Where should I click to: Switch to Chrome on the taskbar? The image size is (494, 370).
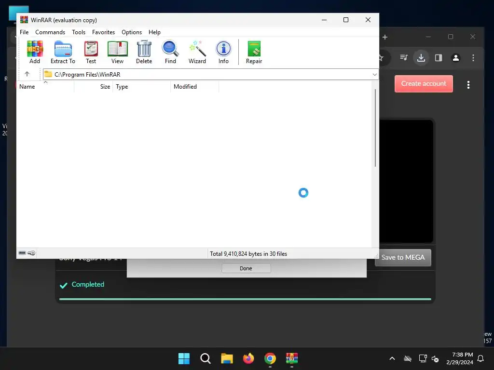click(x=270, y=358)
